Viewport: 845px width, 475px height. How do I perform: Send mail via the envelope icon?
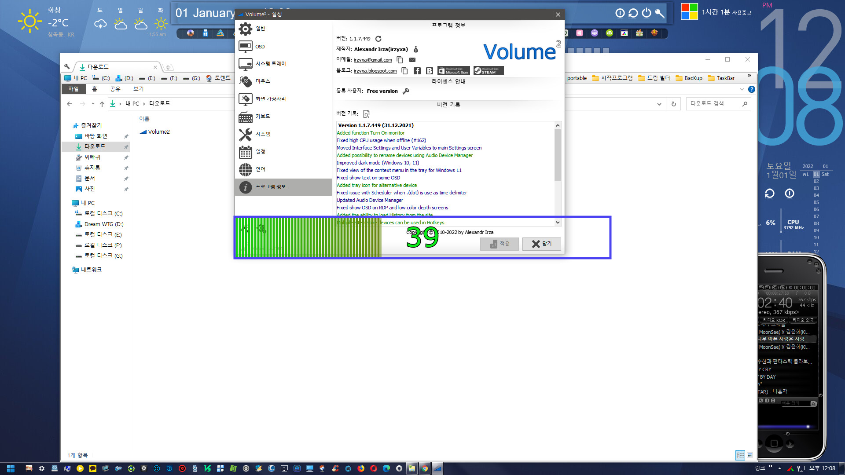coord(412,60)
